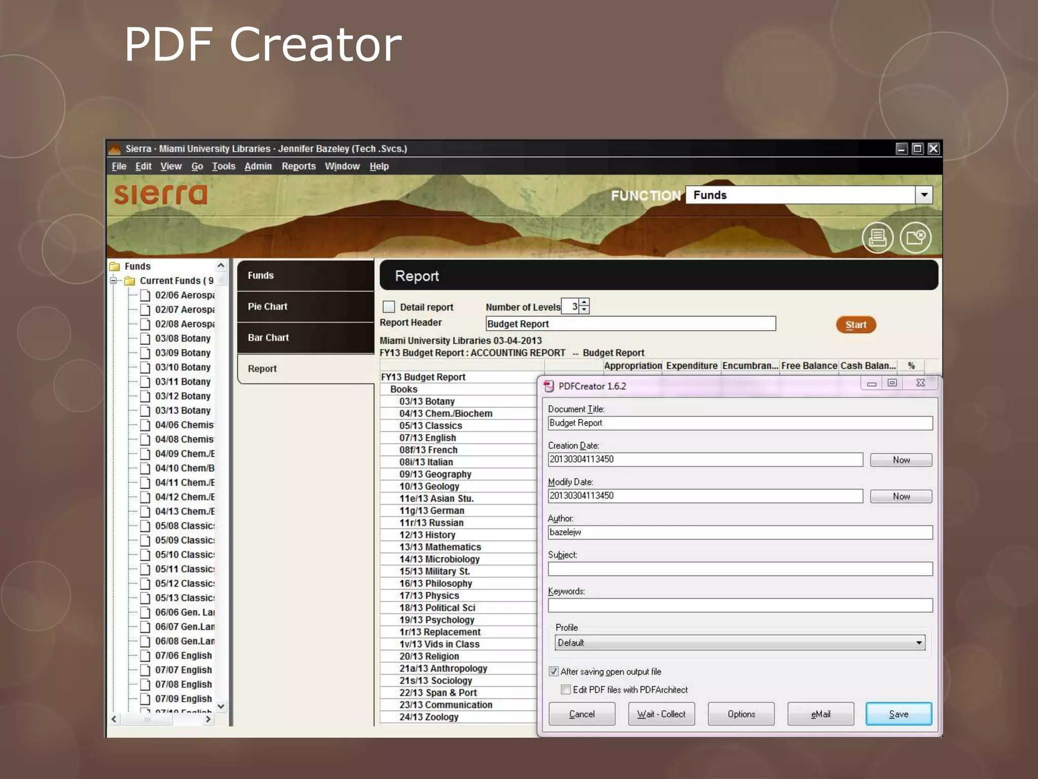Click the orange Start button
The height and width of the screenshot is (779, 1038).
(x=856, y=325)
